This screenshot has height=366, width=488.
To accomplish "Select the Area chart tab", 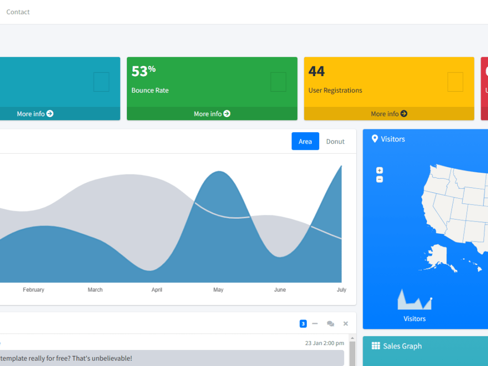I will tap(305, 142).
